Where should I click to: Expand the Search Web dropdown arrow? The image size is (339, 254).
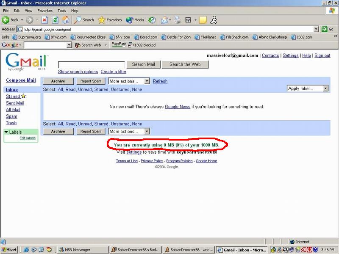click(x=106, y=45)
